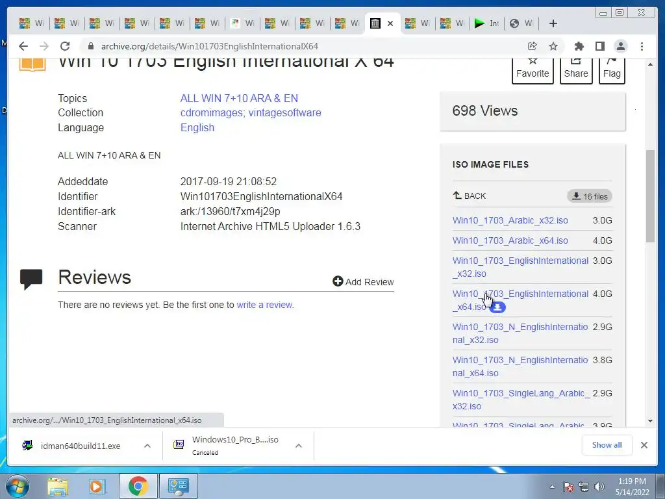
Task: Open the Chrome profile avatar
Action: (620, 46)
